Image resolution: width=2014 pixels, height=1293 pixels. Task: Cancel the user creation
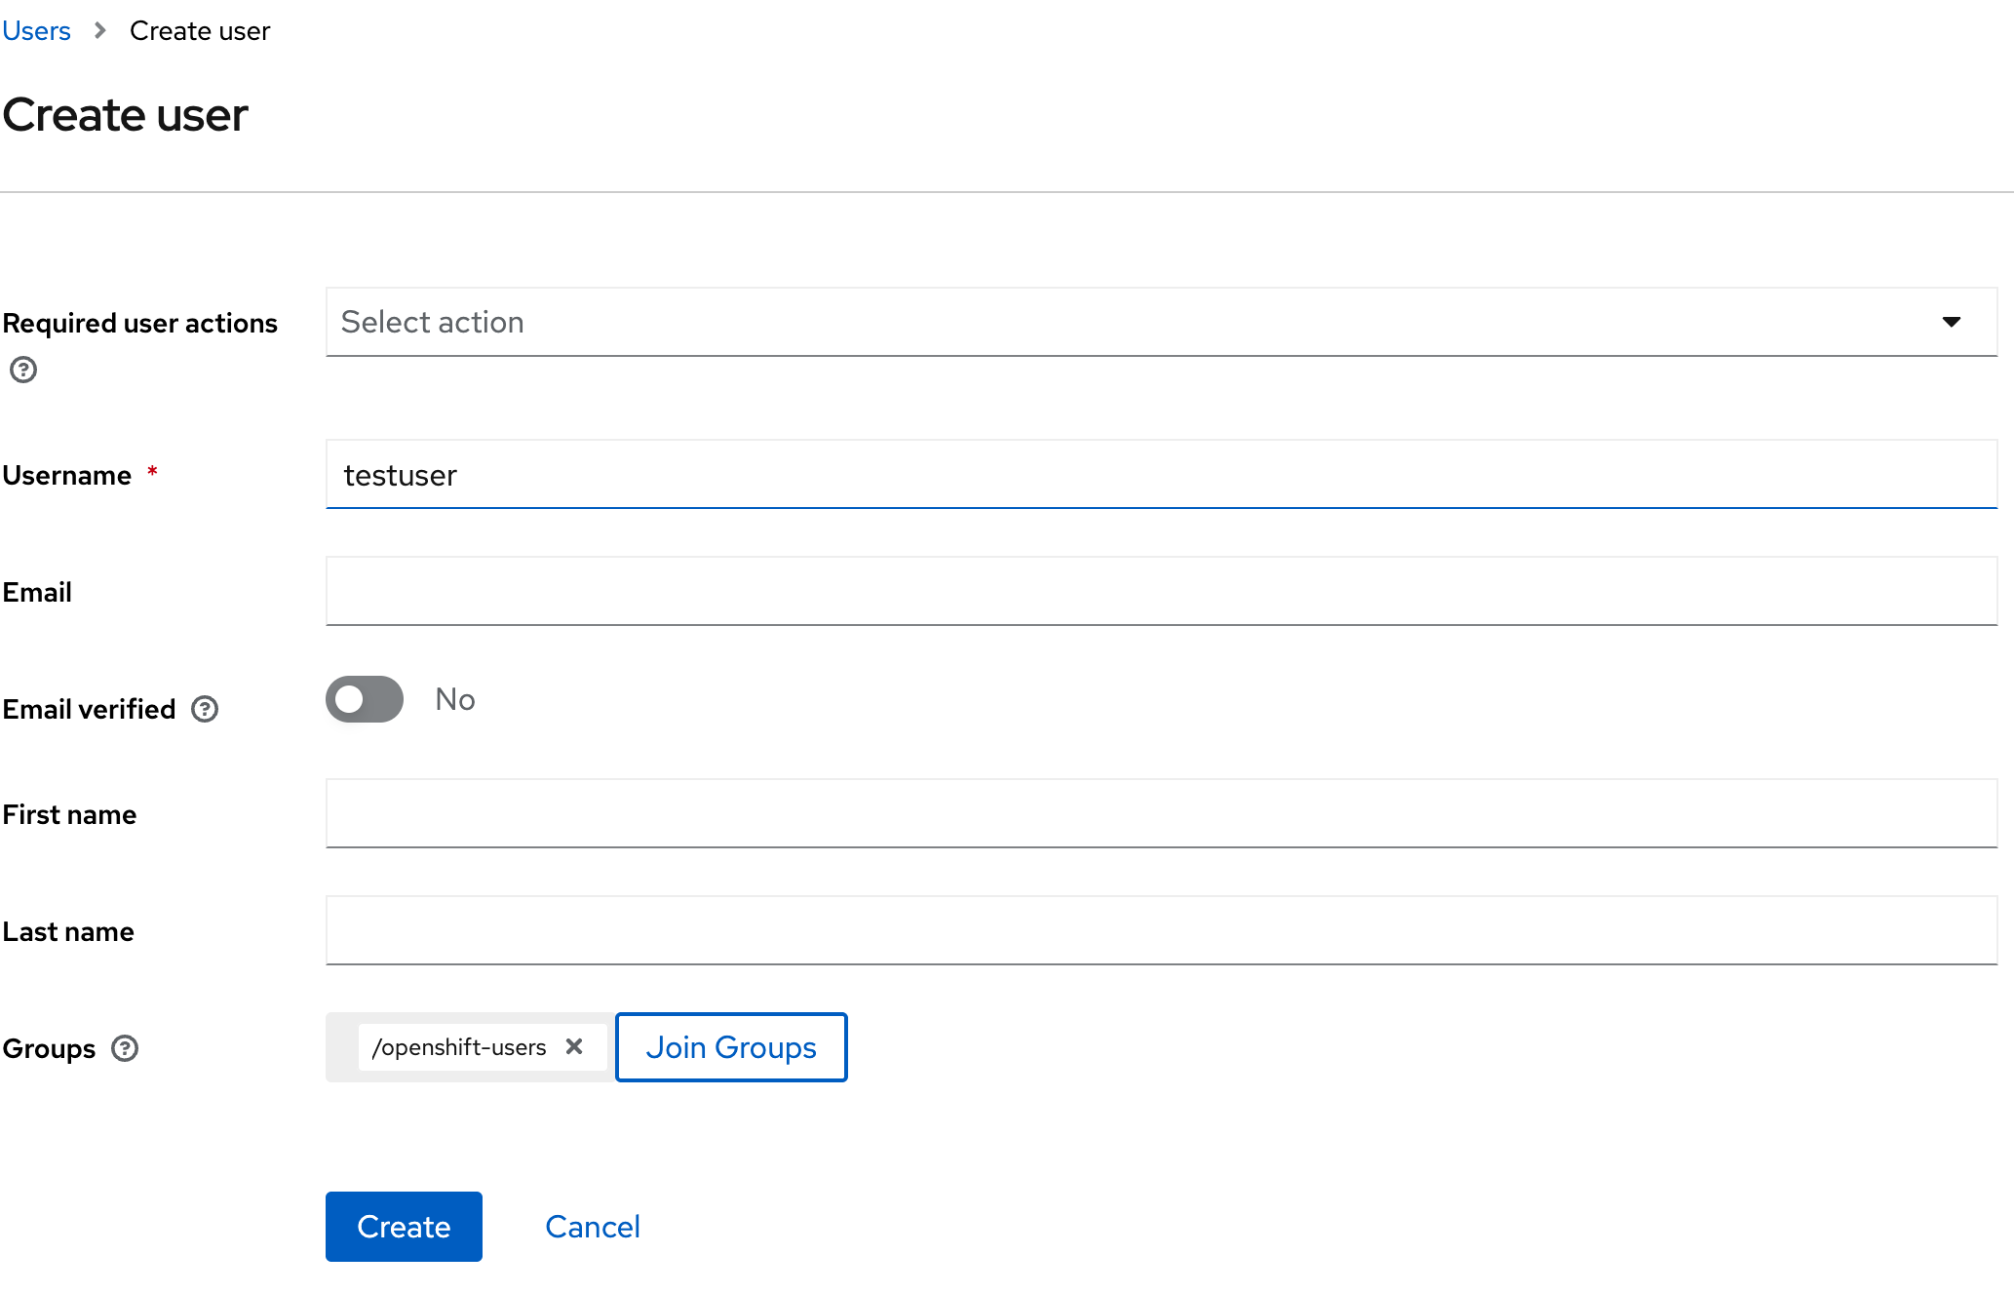[592, 1226]
